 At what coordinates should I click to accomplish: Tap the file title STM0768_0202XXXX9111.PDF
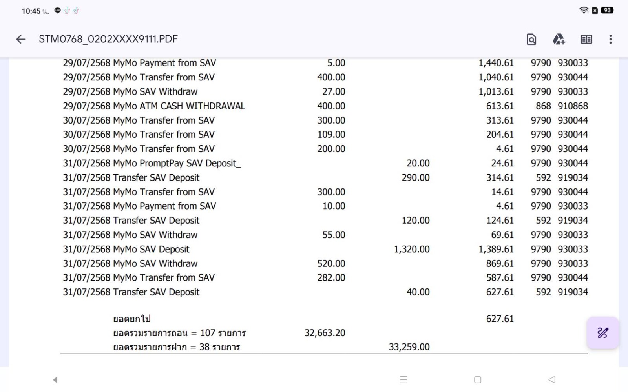108,39
